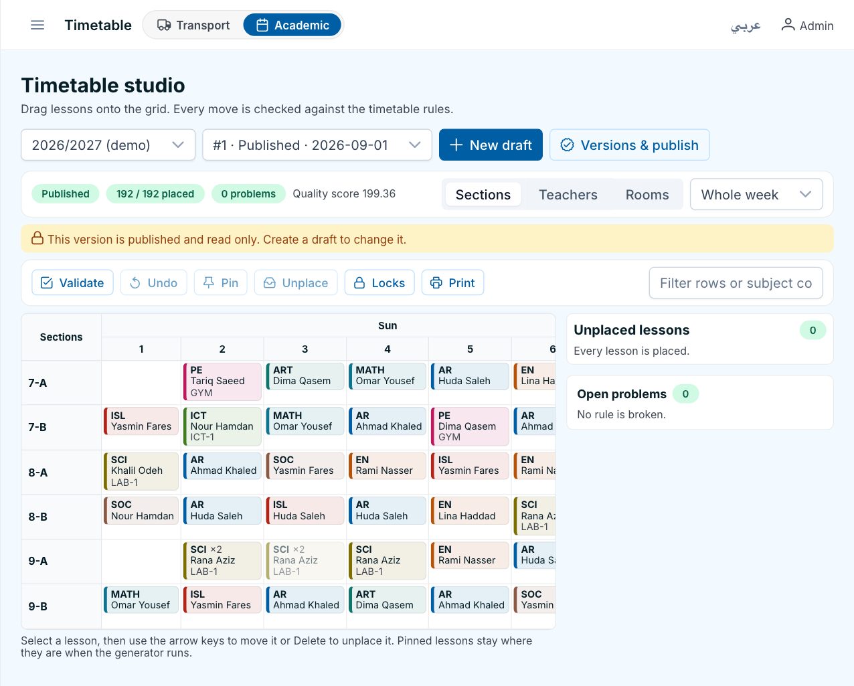
Task: Select 9-A SCI ×2 Rana Aziz period 2 lesson
Action: (x=222, y=560)
